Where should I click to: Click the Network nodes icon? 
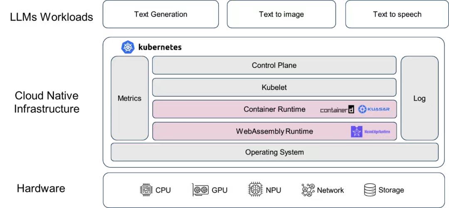[x=308, y=190]
